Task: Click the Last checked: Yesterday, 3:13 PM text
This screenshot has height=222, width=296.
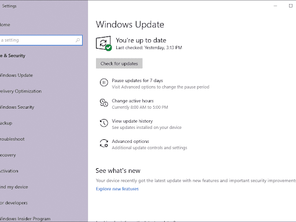Action: (149, 47)
